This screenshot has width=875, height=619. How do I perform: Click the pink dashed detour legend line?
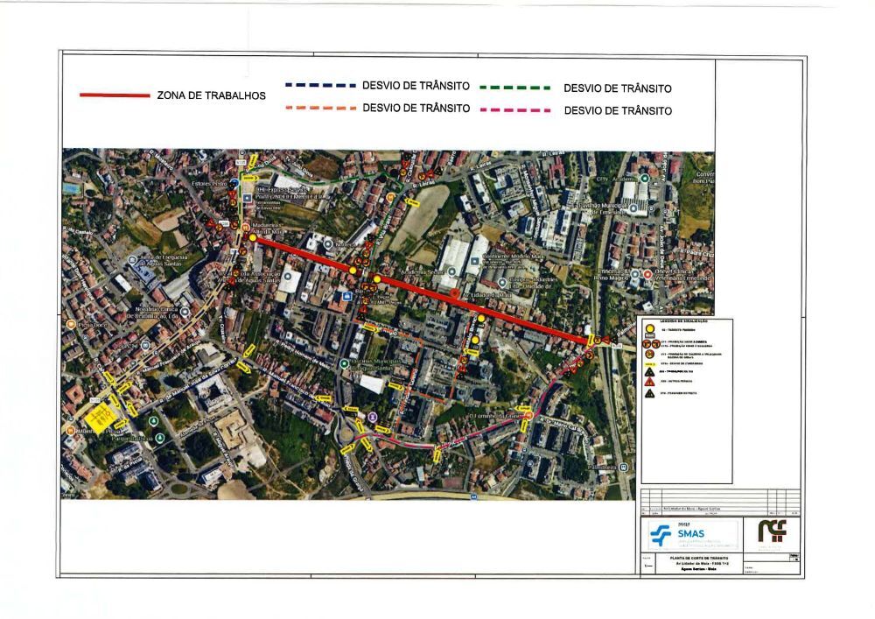pyautogui.click(x=515, y=110)
